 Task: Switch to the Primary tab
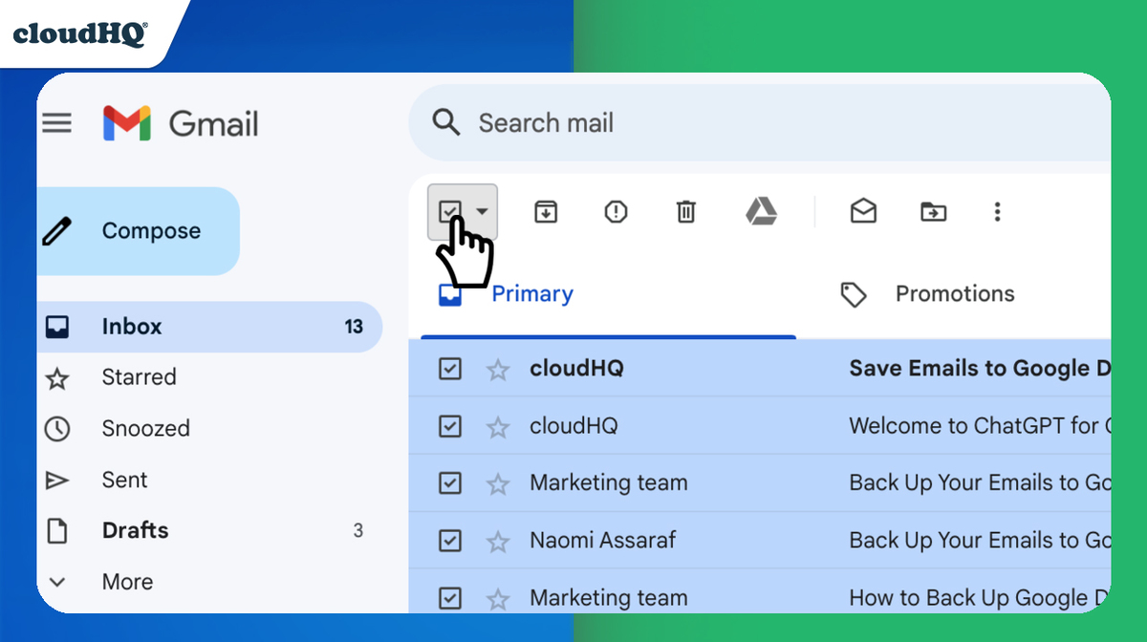click(x=532, y=293)
